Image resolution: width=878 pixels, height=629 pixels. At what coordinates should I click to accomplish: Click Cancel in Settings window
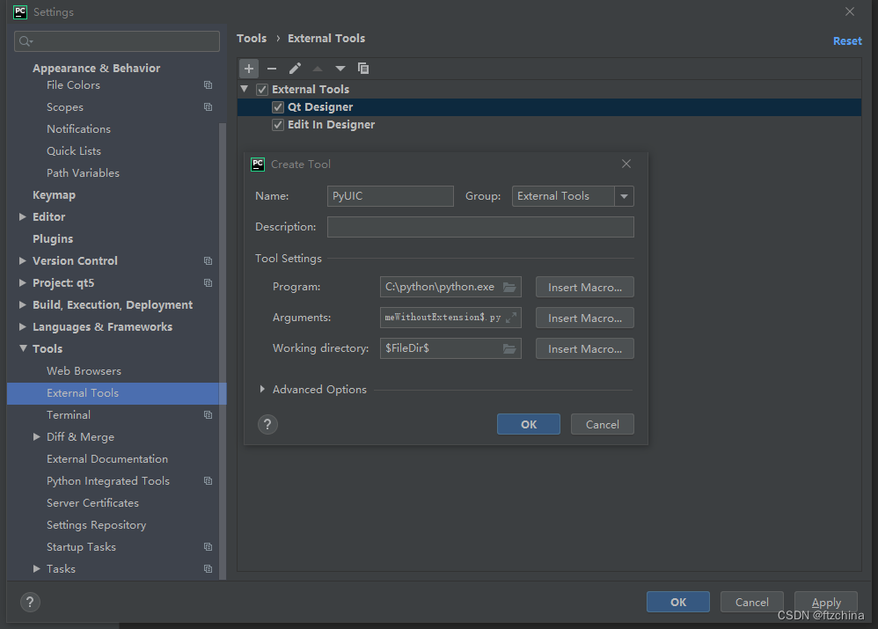(752, 602)
